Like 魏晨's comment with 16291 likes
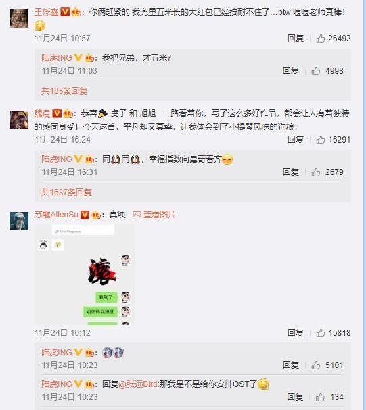 (321, 140)
